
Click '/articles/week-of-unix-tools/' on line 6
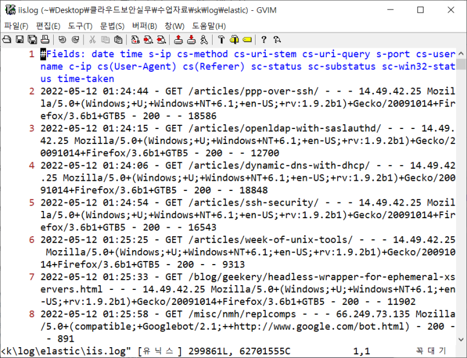point(271,240)
